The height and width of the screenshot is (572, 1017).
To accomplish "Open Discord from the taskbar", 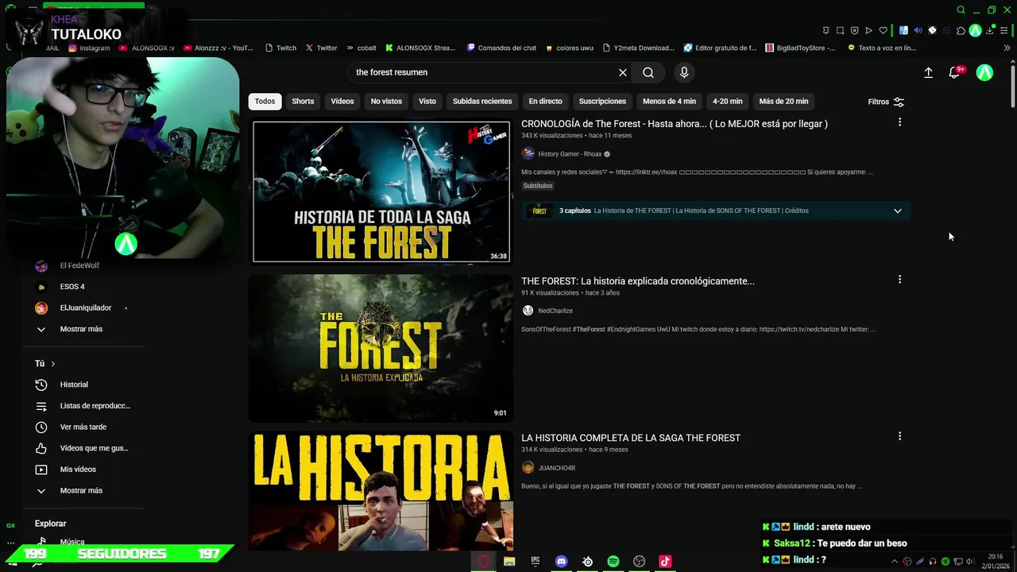I will click(562, 561).
